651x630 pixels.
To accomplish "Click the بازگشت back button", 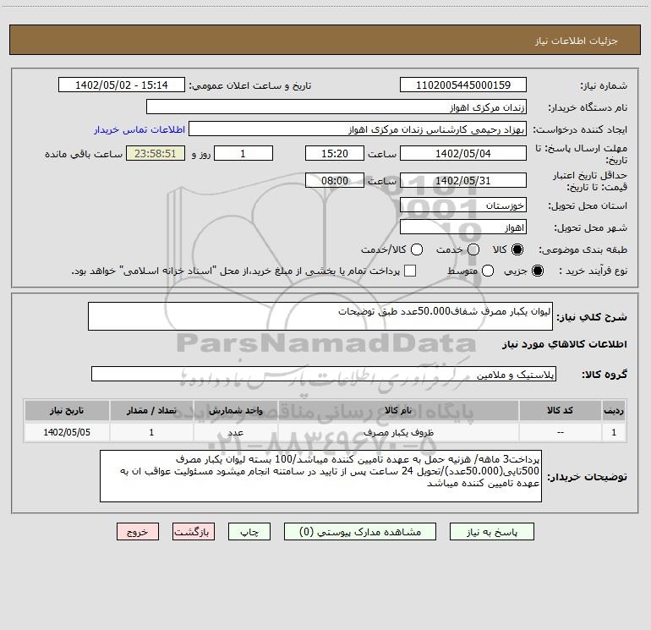I will pyautogui.click(x=194, y=532).
